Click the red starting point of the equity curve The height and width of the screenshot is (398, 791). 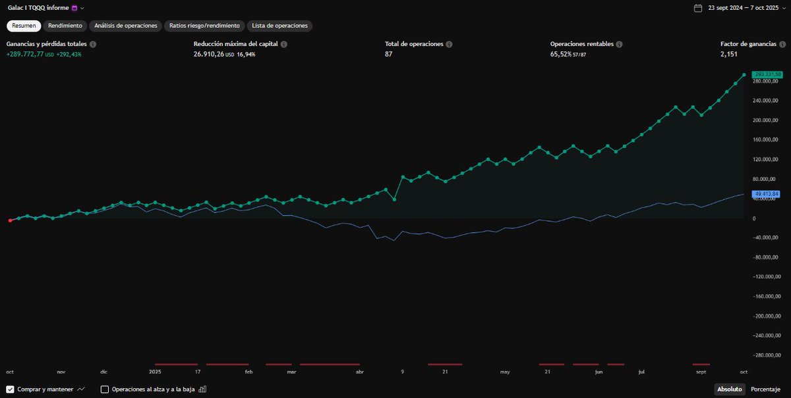[10, 221]
